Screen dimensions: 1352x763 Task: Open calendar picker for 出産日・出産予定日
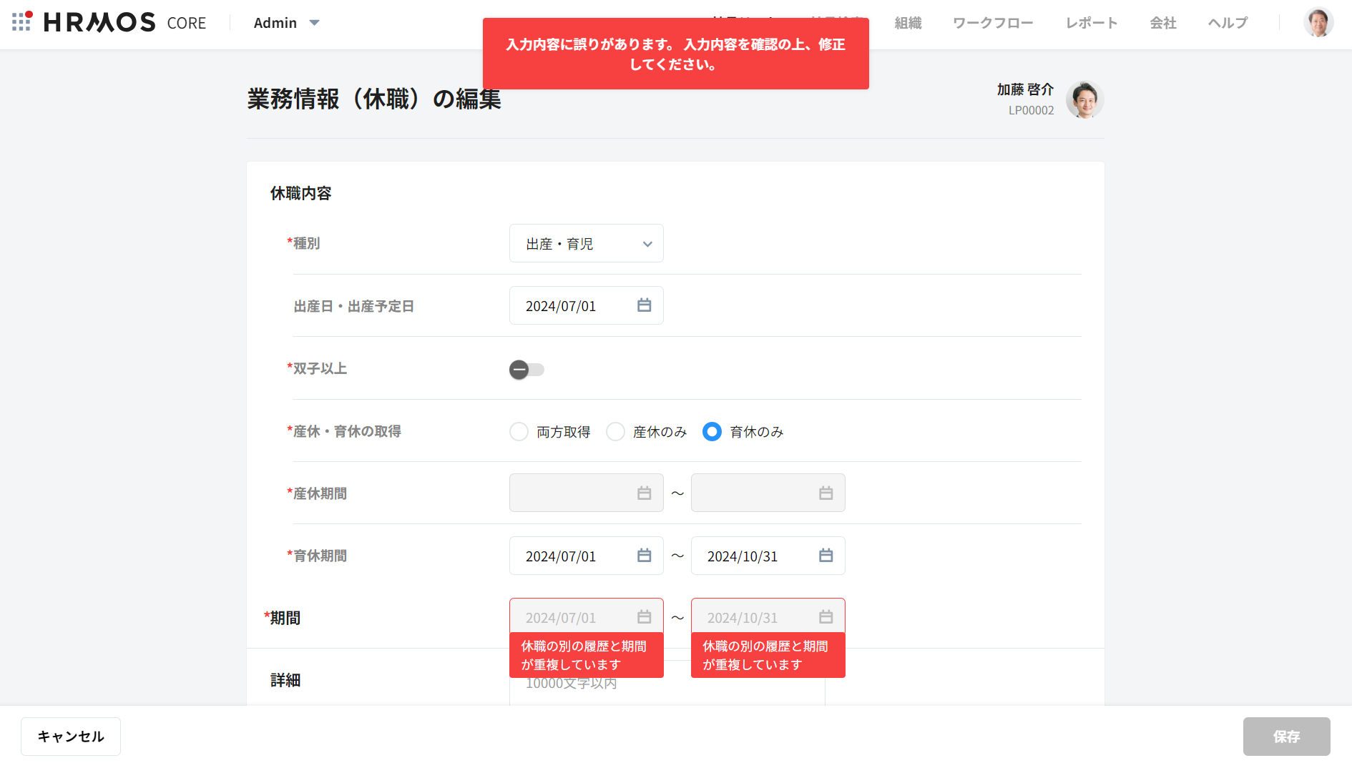(x=644, y=305)
